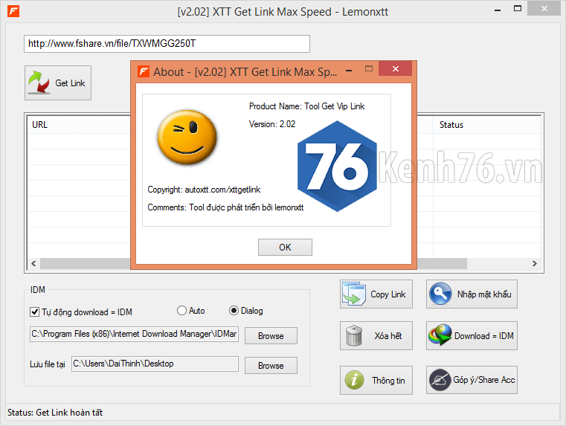The image size is (566, 426).
Task: Minimize the main XTT Get Link window
Action: tap(498, 10)
